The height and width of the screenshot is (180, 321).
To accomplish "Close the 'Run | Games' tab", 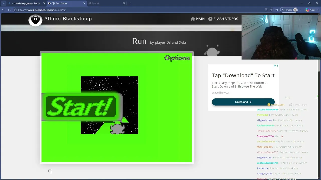I will point(84,3).
